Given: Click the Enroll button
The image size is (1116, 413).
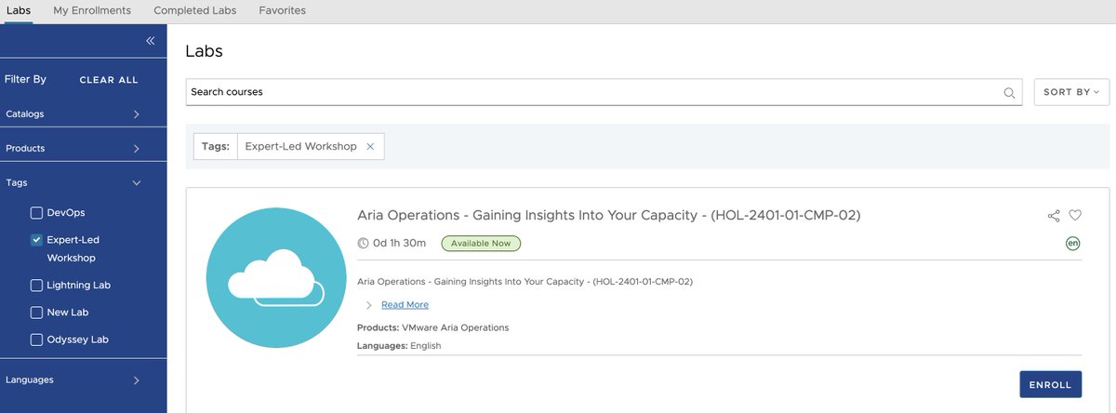Looking at the screenshot, I should pos(1050,384).
